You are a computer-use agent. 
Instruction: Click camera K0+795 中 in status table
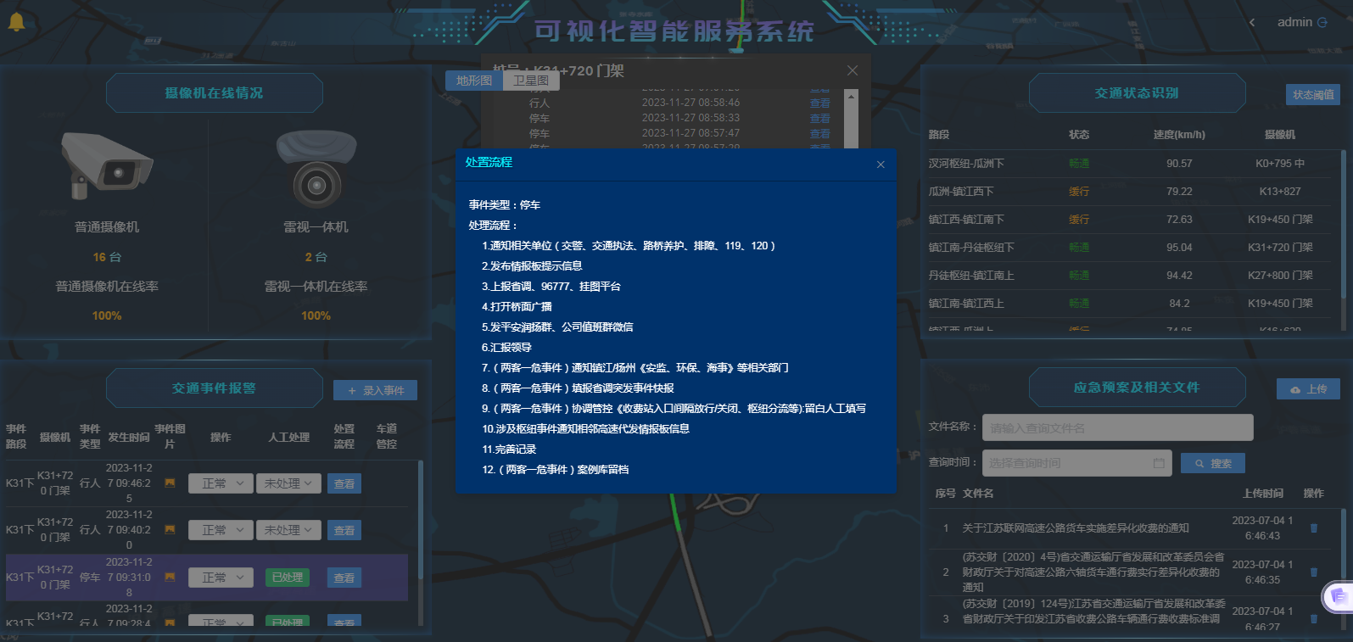(1280, 163)
